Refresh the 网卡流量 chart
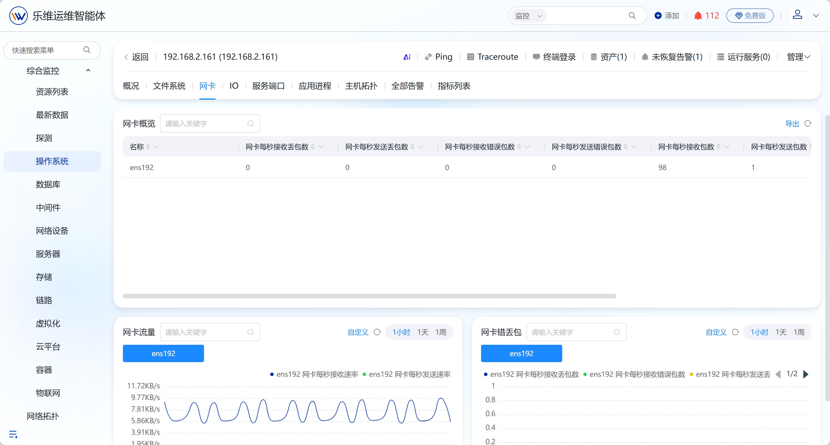Viewport: 830px width, 445px height. point(377,332)
